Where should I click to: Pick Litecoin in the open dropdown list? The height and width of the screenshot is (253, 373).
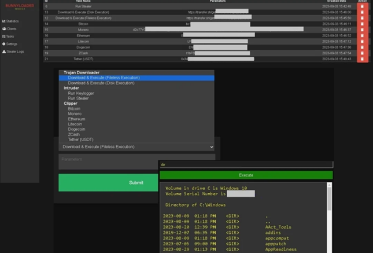pos(75,124)
